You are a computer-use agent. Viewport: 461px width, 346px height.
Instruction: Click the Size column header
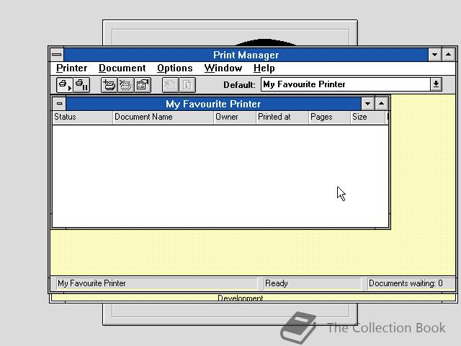tap(368, 117)
